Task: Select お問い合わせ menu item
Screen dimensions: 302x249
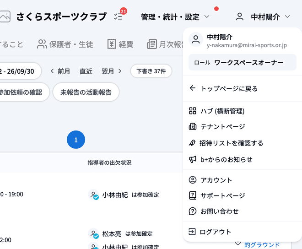Action: (x=243, y=211)
